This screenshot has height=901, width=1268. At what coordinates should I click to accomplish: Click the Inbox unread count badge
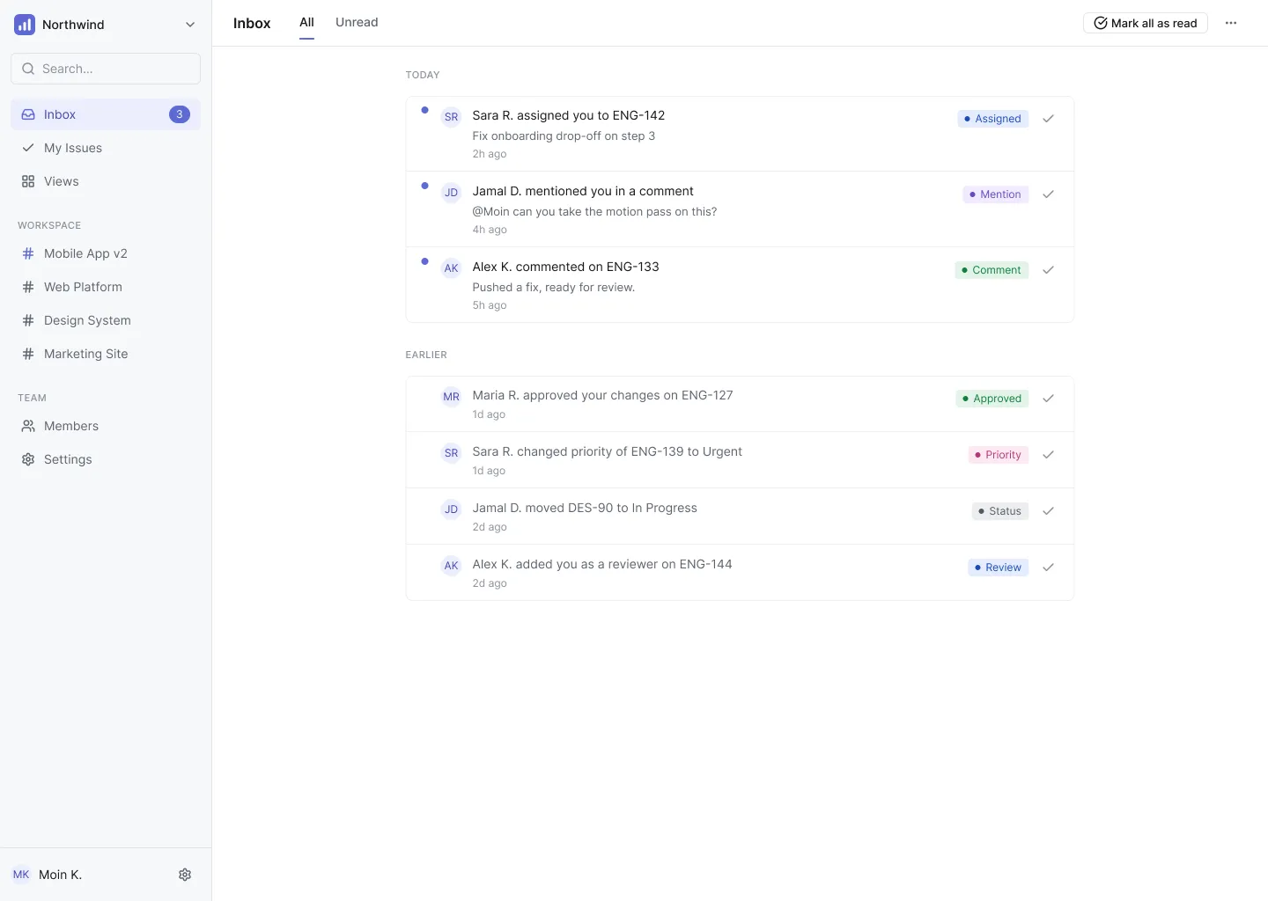[x=180, y=114]
